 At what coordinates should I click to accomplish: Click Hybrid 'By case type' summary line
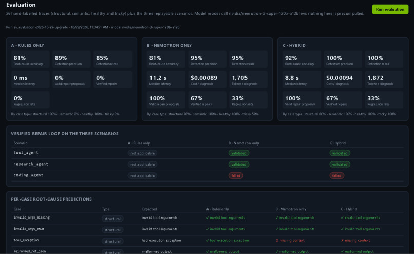coord(340,114)
